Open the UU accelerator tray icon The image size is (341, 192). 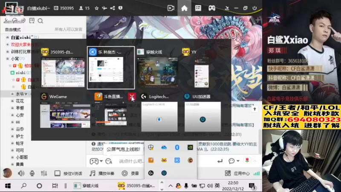tap(164, 173)
